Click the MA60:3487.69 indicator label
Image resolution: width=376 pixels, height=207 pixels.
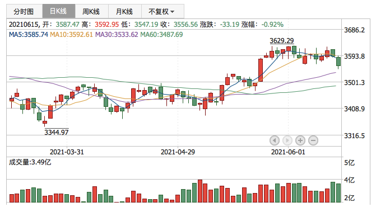[x=161, y=35]
